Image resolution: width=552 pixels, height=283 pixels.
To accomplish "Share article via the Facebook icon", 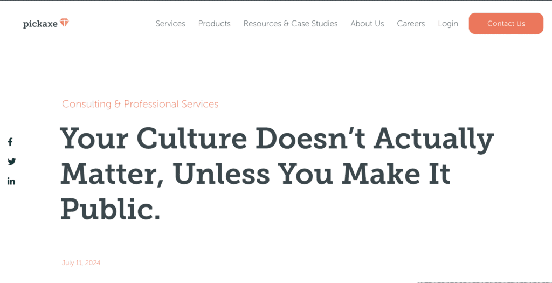I will pos(11,142).
